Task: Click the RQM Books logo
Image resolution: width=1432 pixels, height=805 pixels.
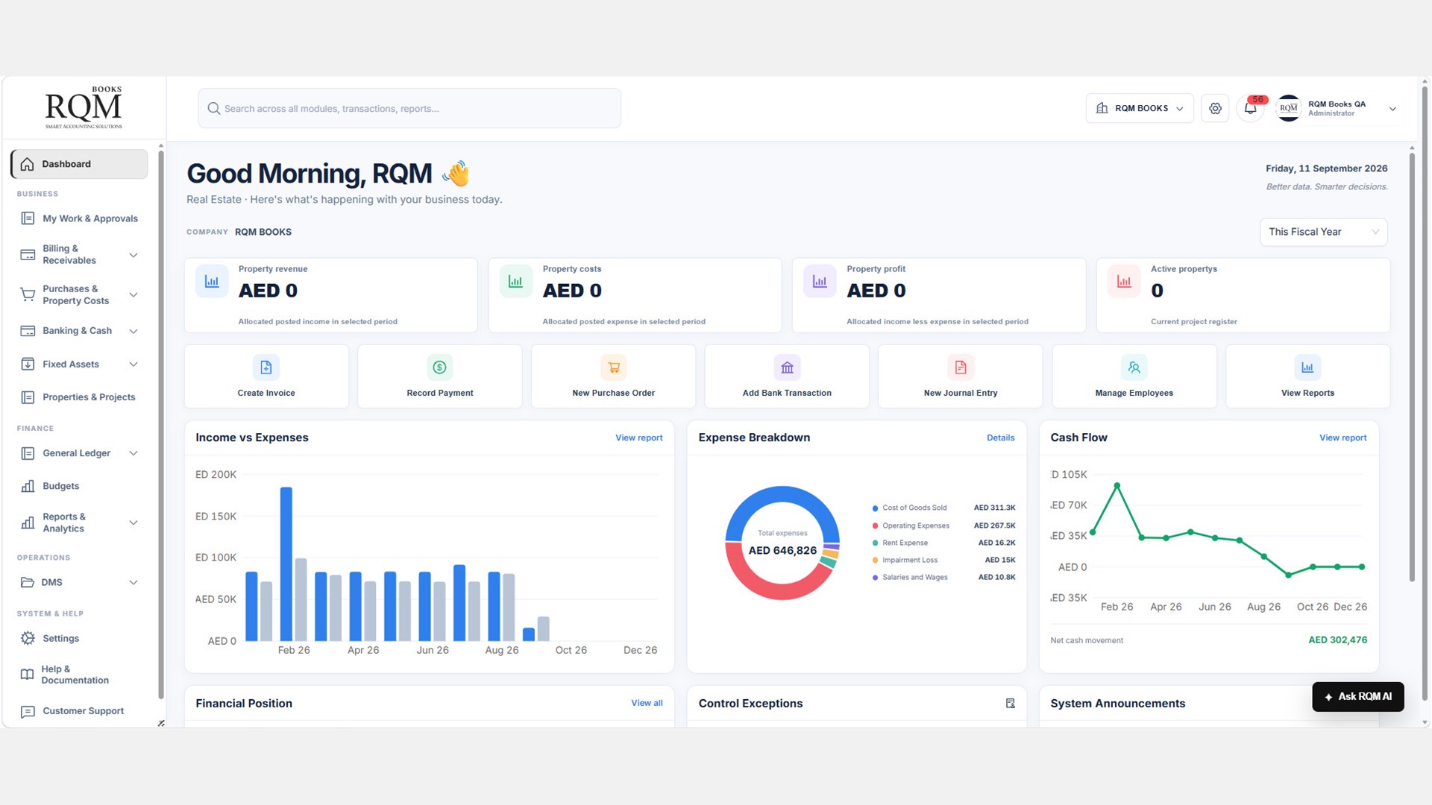Action: (x=84, y=108)
